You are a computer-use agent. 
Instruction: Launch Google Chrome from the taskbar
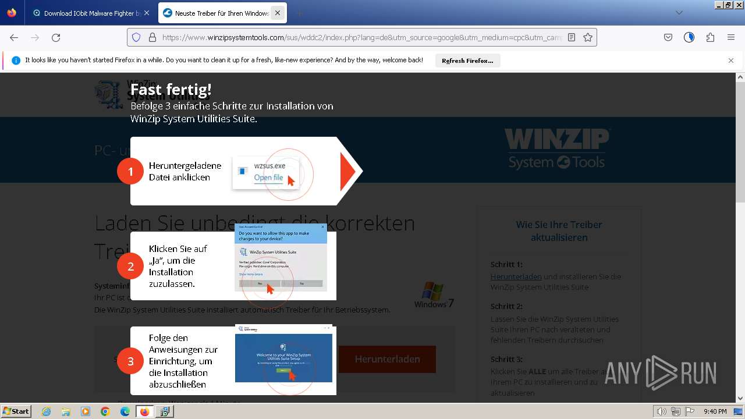105,411
